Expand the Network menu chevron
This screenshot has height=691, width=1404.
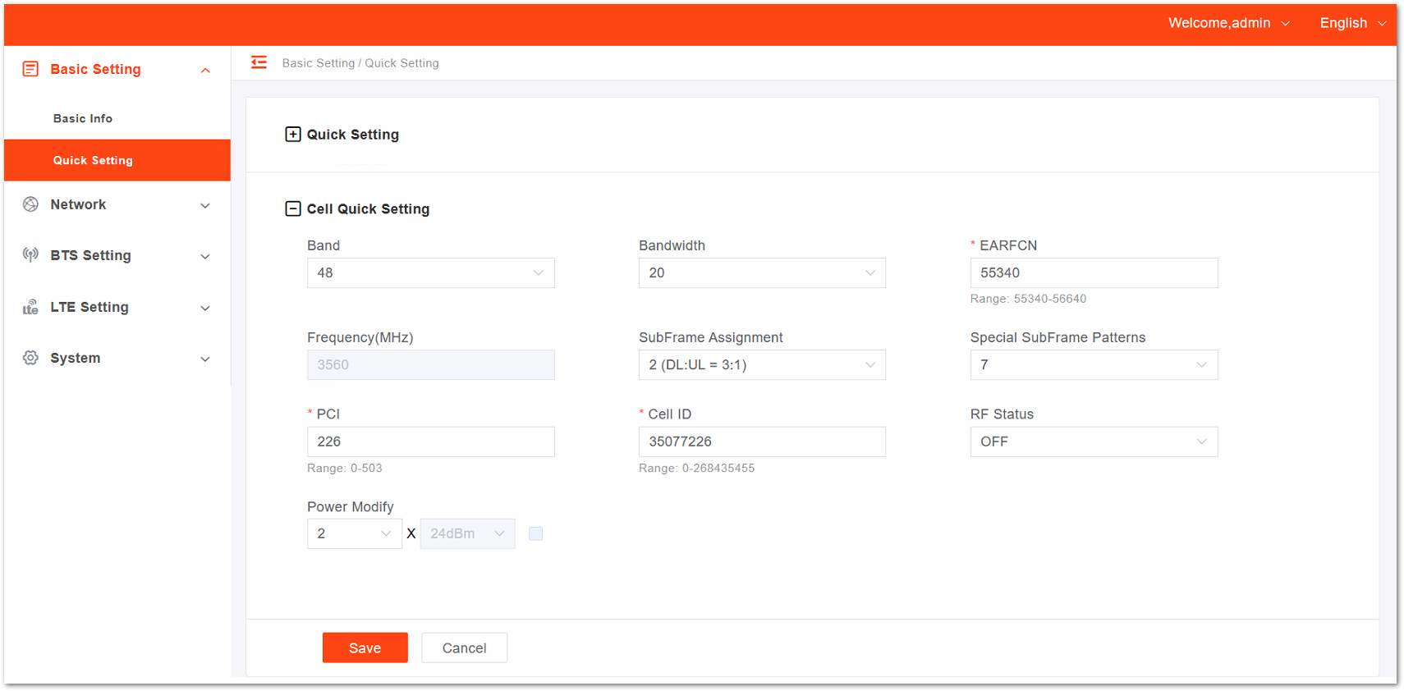(205, 205)
